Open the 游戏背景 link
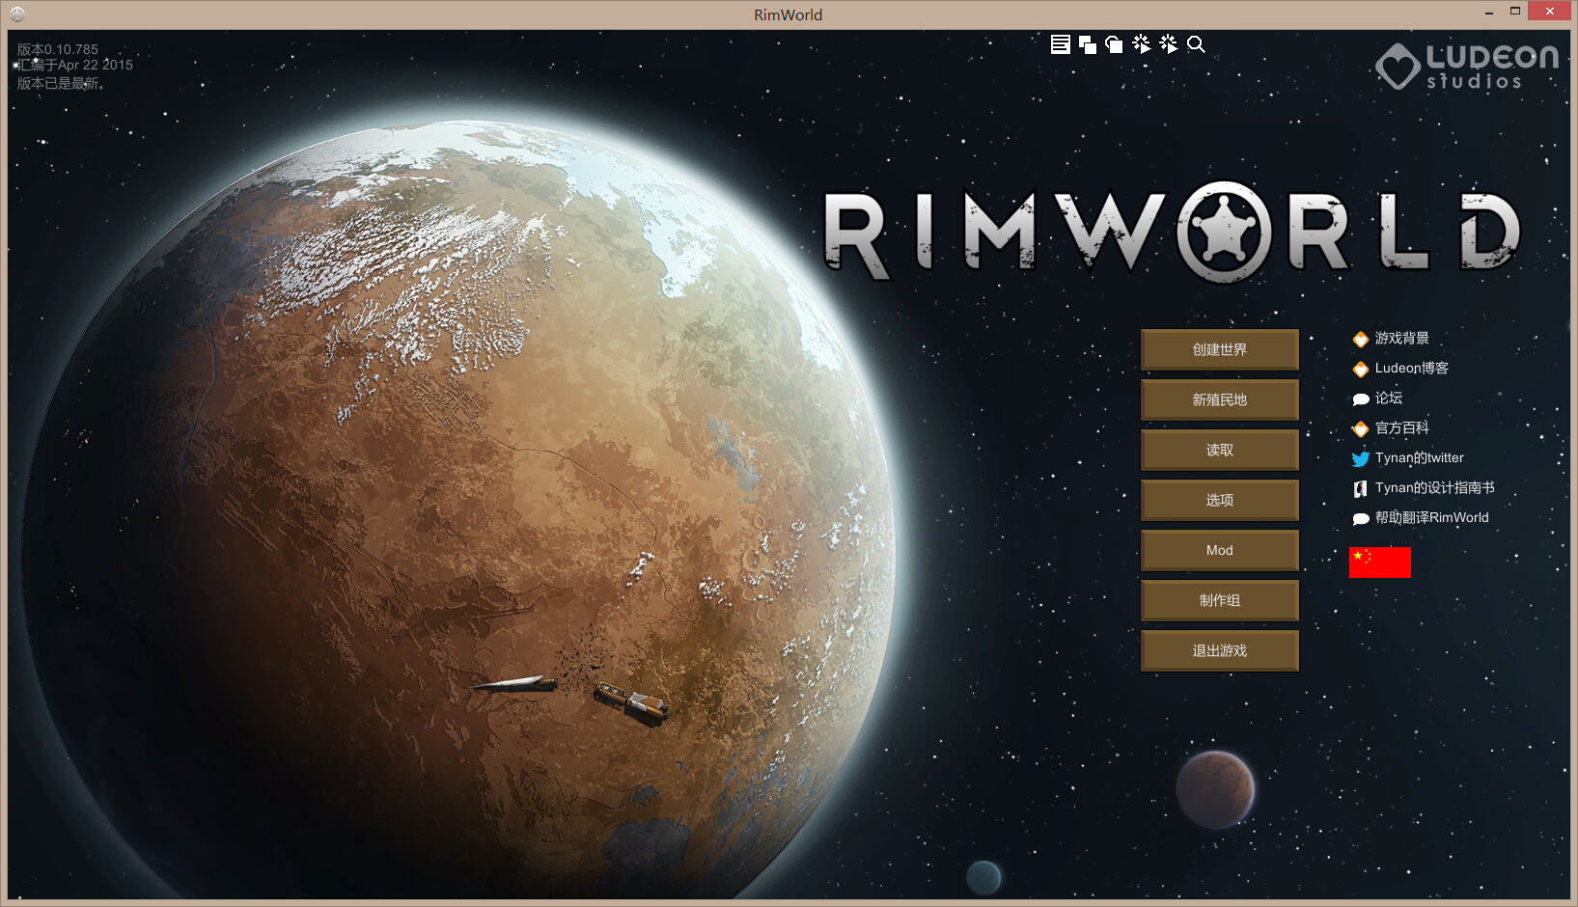 click(x=1401, y=339)
